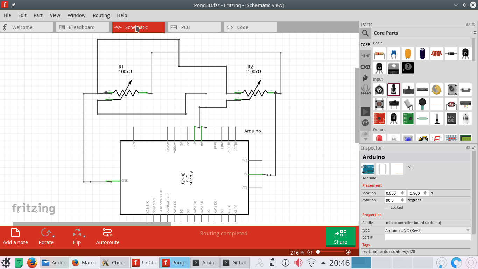
Task: Choose the PNP transistor part
Action: [465, 54]
